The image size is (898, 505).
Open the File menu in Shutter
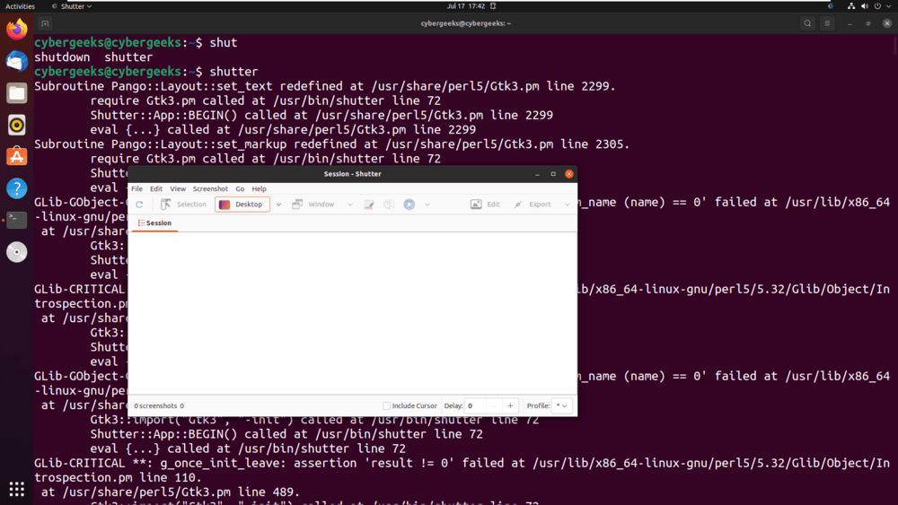(x=136, y=188)
